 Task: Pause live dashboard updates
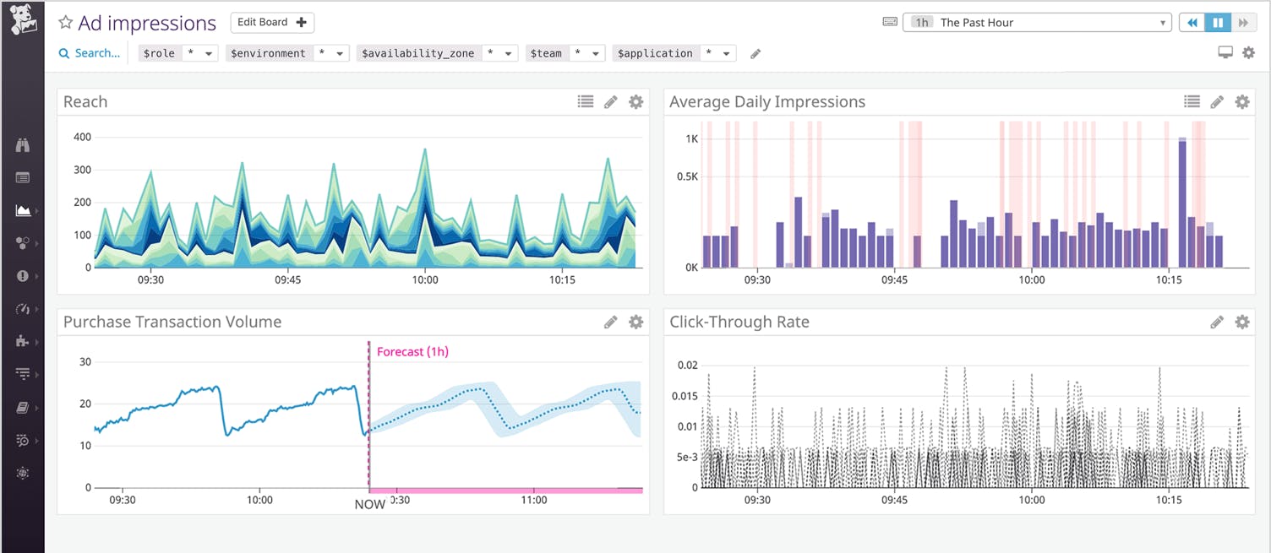point(1218,23)
